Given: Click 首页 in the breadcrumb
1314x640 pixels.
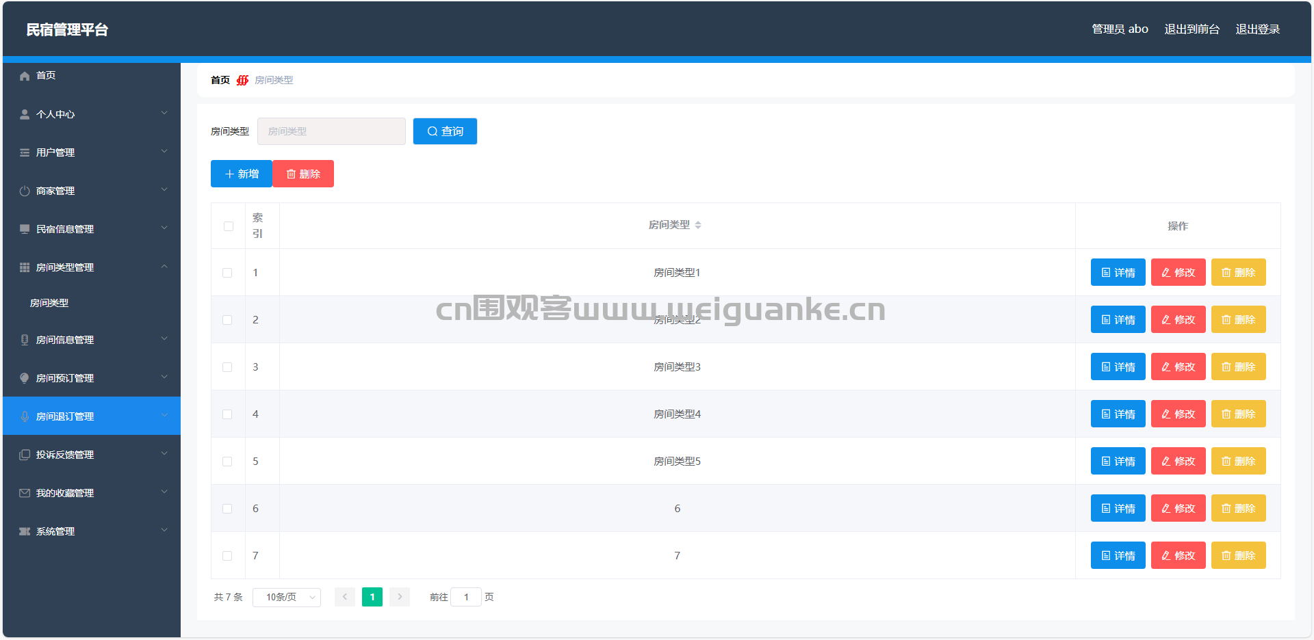Looking at the screenshot, I should (220, 80).
